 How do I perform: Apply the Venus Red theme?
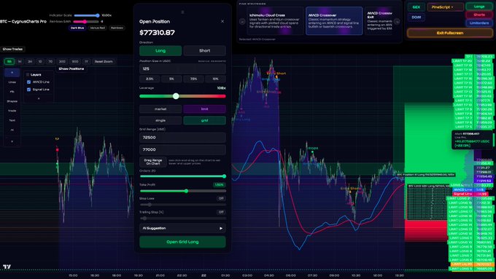point(97,28)
